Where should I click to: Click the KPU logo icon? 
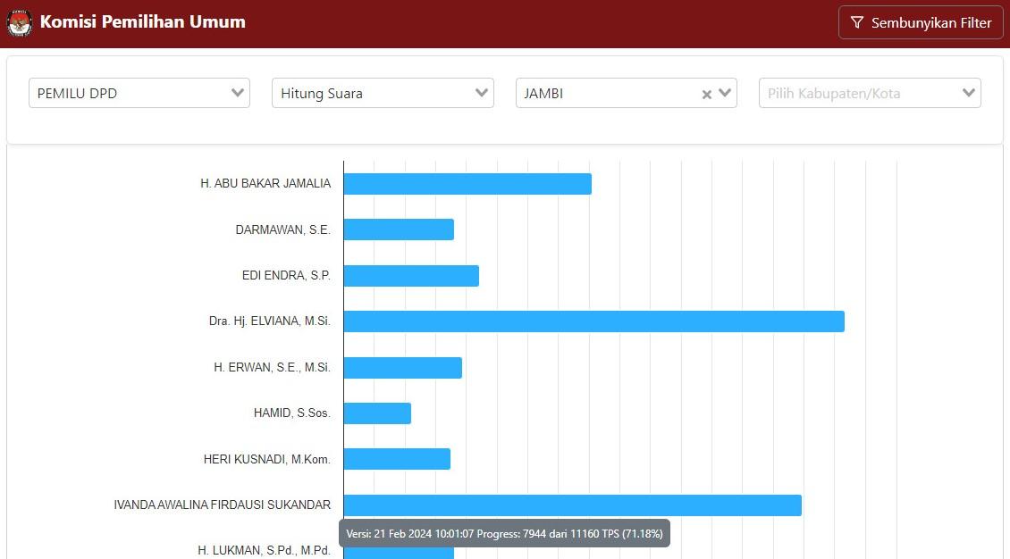(20, 23)
